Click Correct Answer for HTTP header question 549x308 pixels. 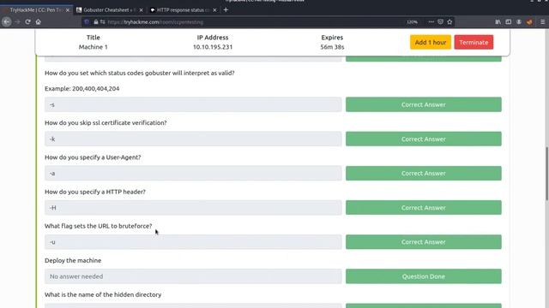point(423,207)
